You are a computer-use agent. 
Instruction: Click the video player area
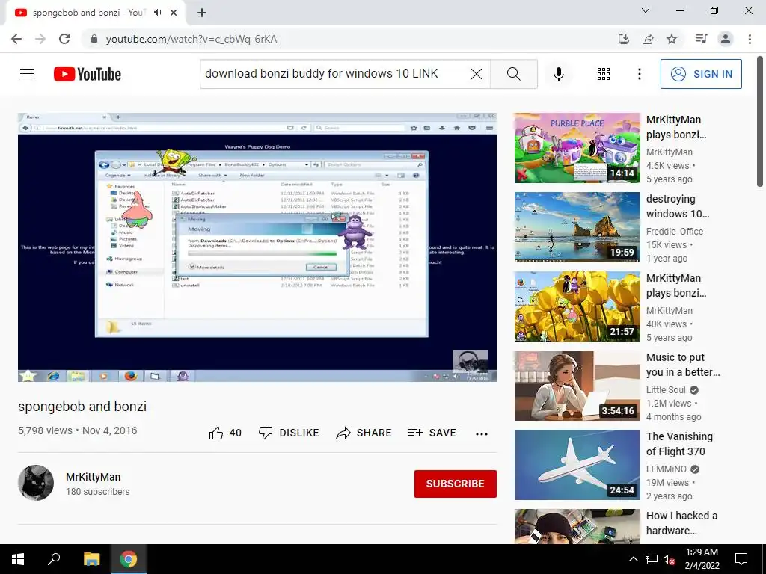(257, 247)
